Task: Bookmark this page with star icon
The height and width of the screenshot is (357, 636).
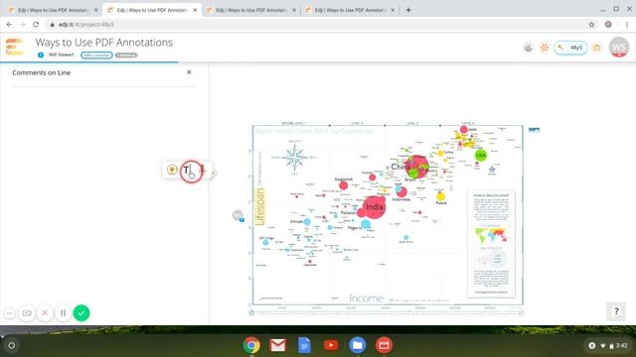Action: 591,24
